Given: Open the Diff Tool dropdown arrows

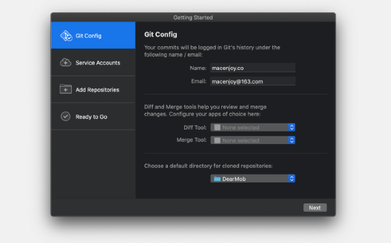Looking at the screenshot, I should coord(292,128).
